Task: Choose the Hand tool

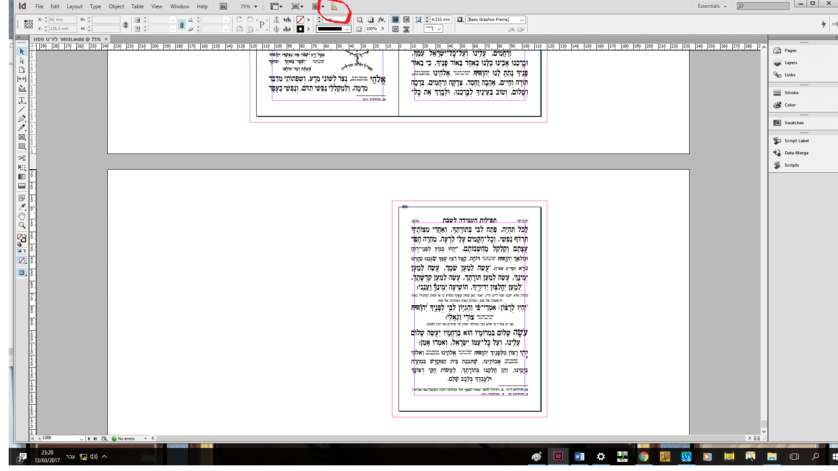Action: point(22,216)
